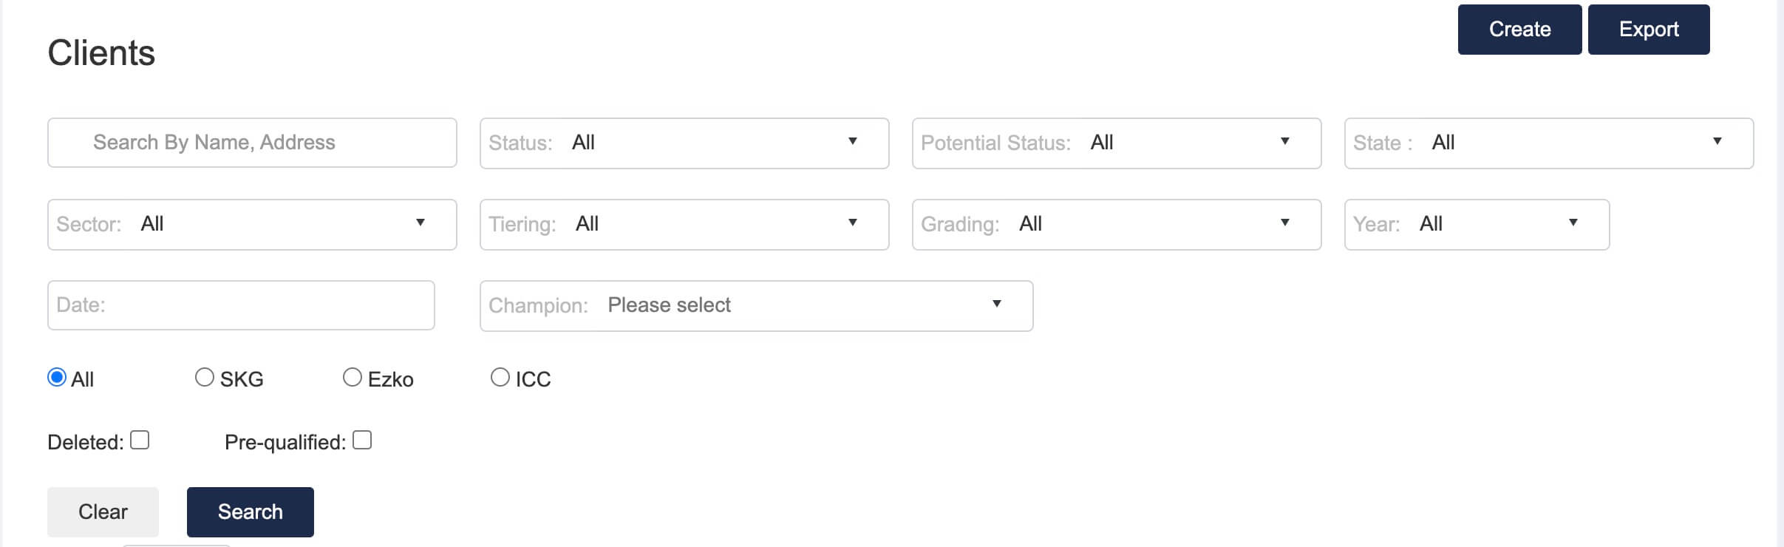Focus the Search By Name, Address field

point(252,143)
